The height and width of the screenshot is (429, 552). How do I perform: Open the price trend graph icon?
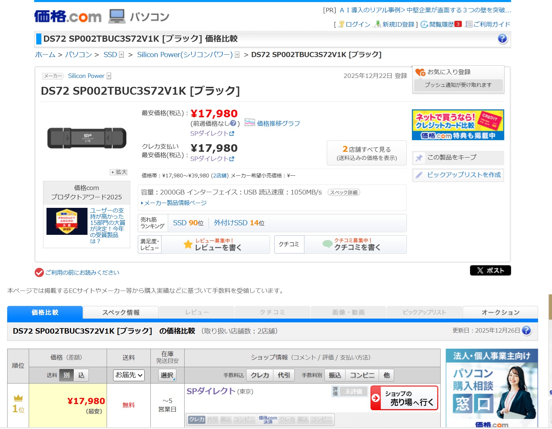[x=250, y=123]
